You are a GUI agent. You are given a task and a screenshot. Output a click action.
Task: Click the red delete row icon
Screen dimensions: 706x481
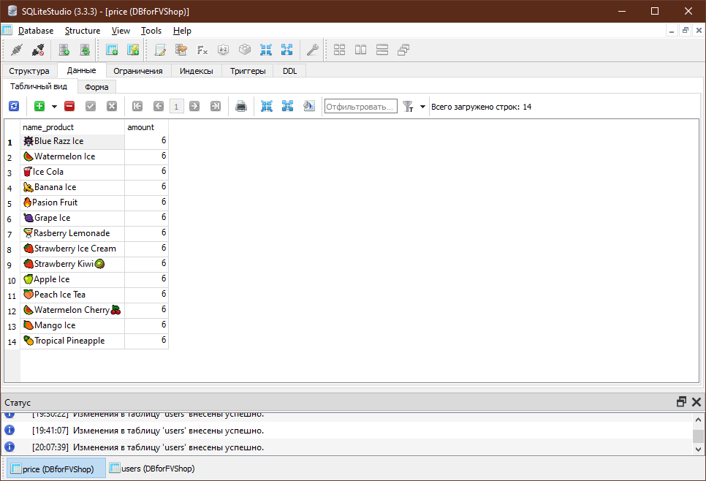69,106
